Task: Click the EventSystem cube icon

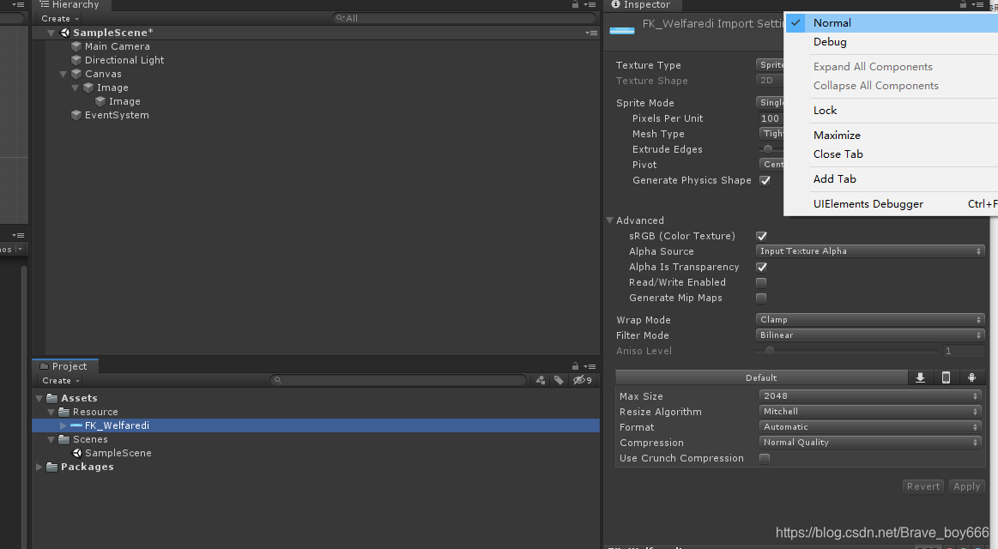Action: click(x=76, y=115)
